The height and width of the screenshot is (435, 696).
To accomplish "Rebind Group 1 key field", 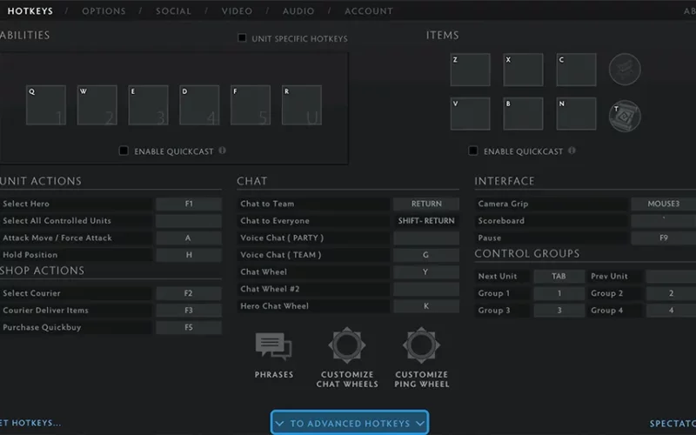I will [559, 293].
